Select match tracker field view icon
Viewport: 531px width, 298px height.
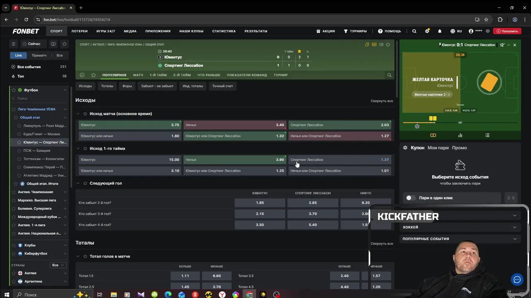click(433, 135)
